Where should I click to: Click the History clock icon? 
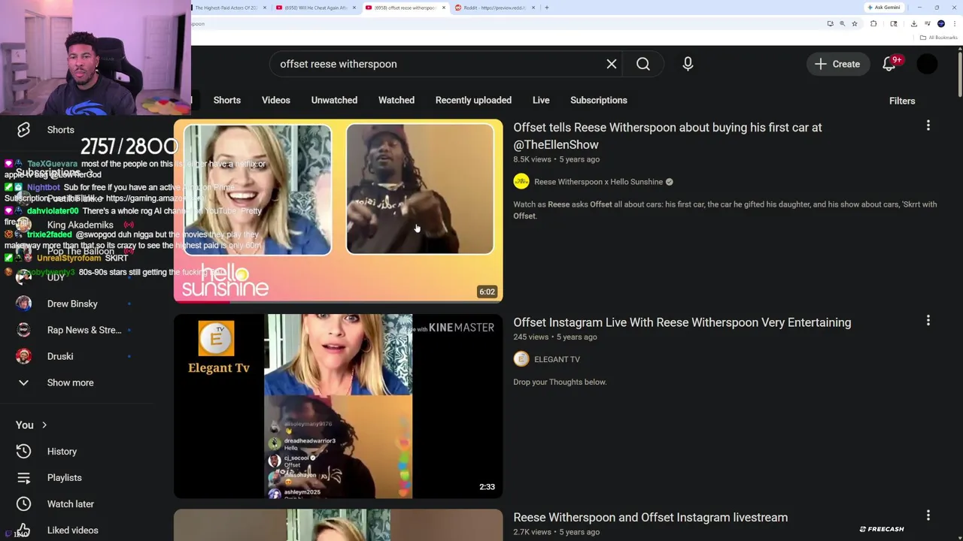[23, 451]
